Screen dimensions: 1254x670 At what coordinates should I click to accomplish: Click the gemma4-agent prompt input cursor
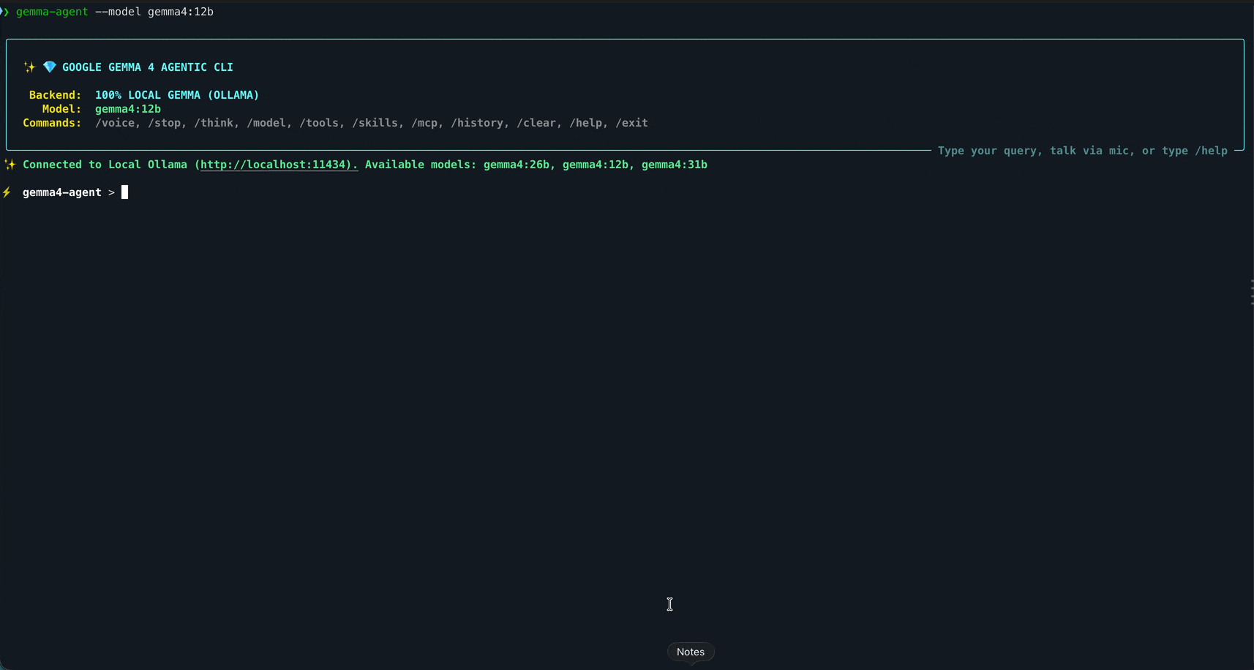124,192
